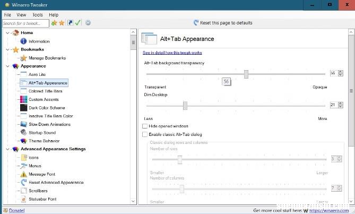The width and height of the screenshot is (355, 214).
Task: Click the Inactive Title Bars Color icon
Action: click(23, 116)
